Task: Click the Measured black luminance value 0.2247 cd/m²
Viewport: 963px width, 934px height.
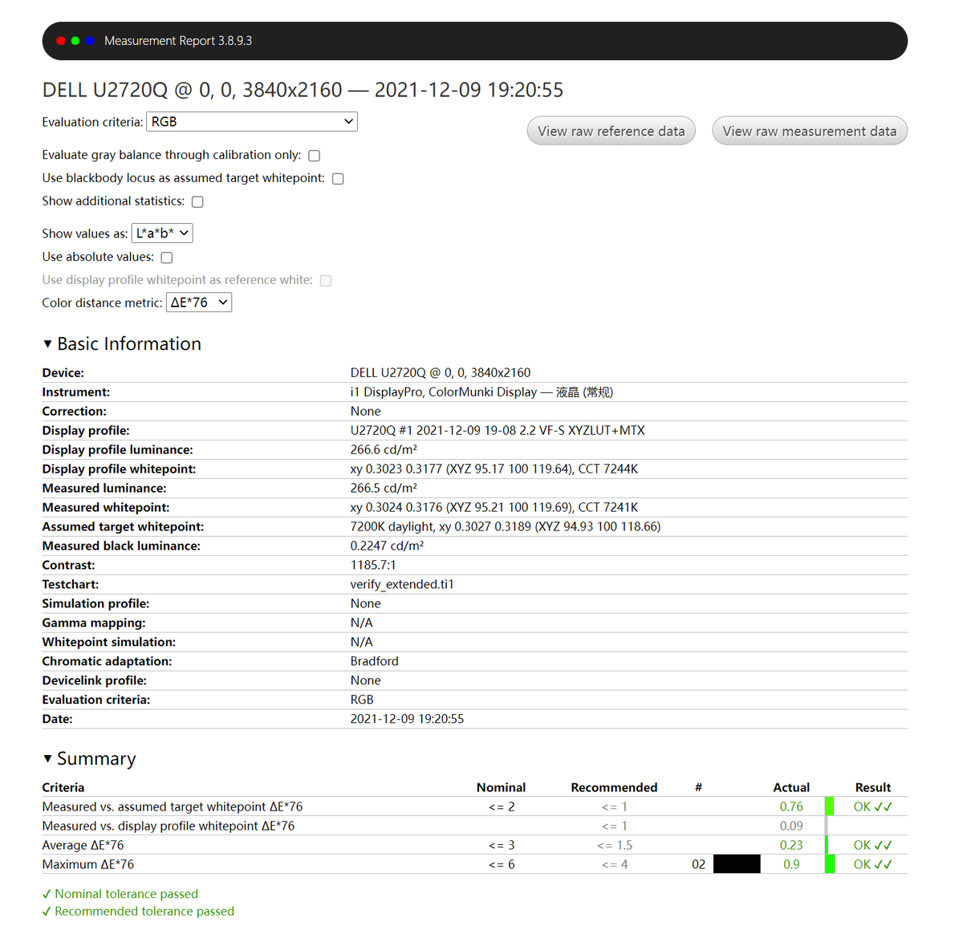Action: click(388, 546)
